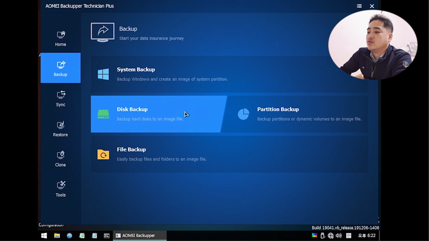This screenshot has width=429, height=241.
Task: Close the AOMEI Backupper window
Action: coord(372,6)
